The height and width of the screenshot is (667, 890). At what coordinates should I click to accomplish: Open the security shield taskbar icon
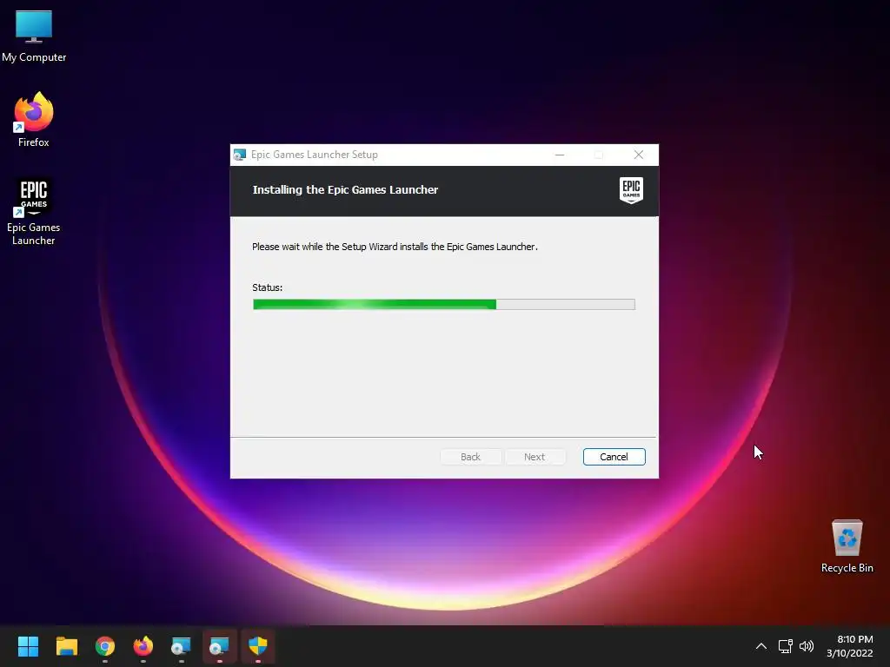click(x=257, y=646)
